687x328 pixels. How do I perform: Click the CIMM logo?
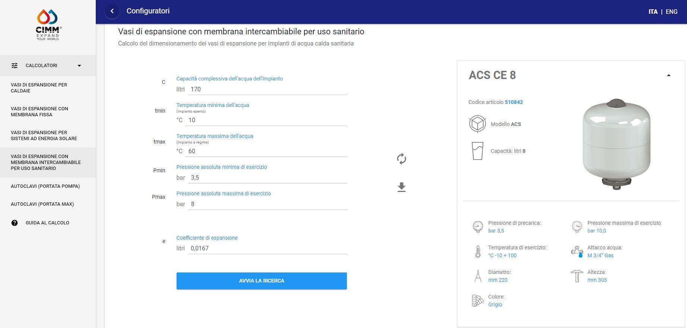click(48, 25)
